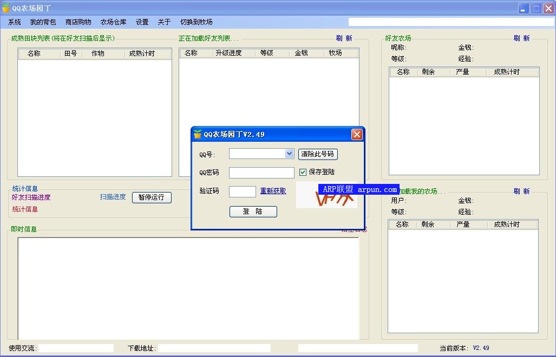Click the 田号 column header
Screen dimensions: 556x357
click(x=71, y=54)
